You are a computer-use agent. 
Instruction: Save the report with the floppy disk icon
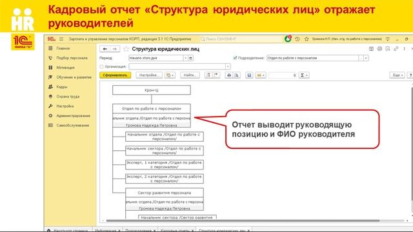(x=249, y=75)
